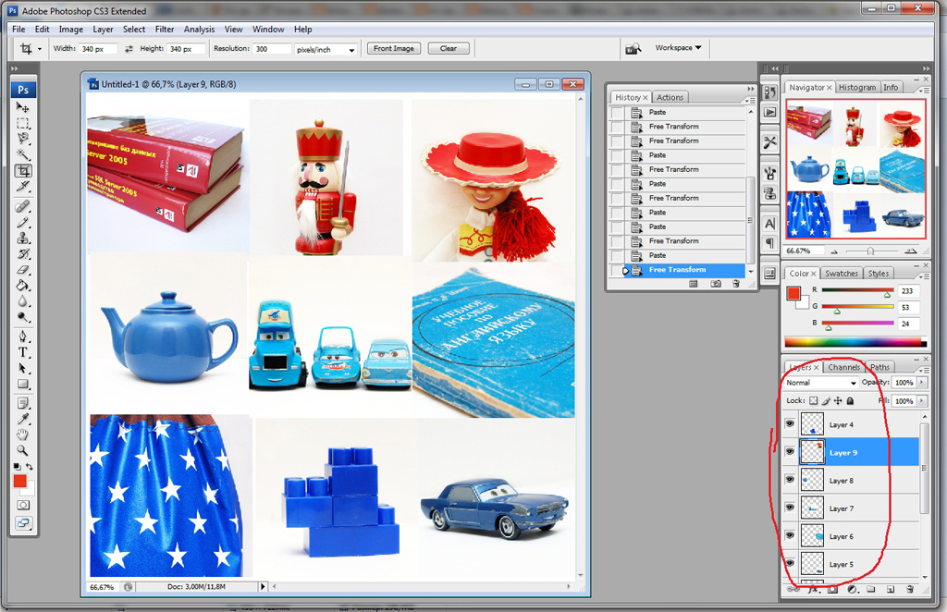
Task: Open the Normal blend mode dropdown
Action: pyautogui.click(x=821, y=383)
